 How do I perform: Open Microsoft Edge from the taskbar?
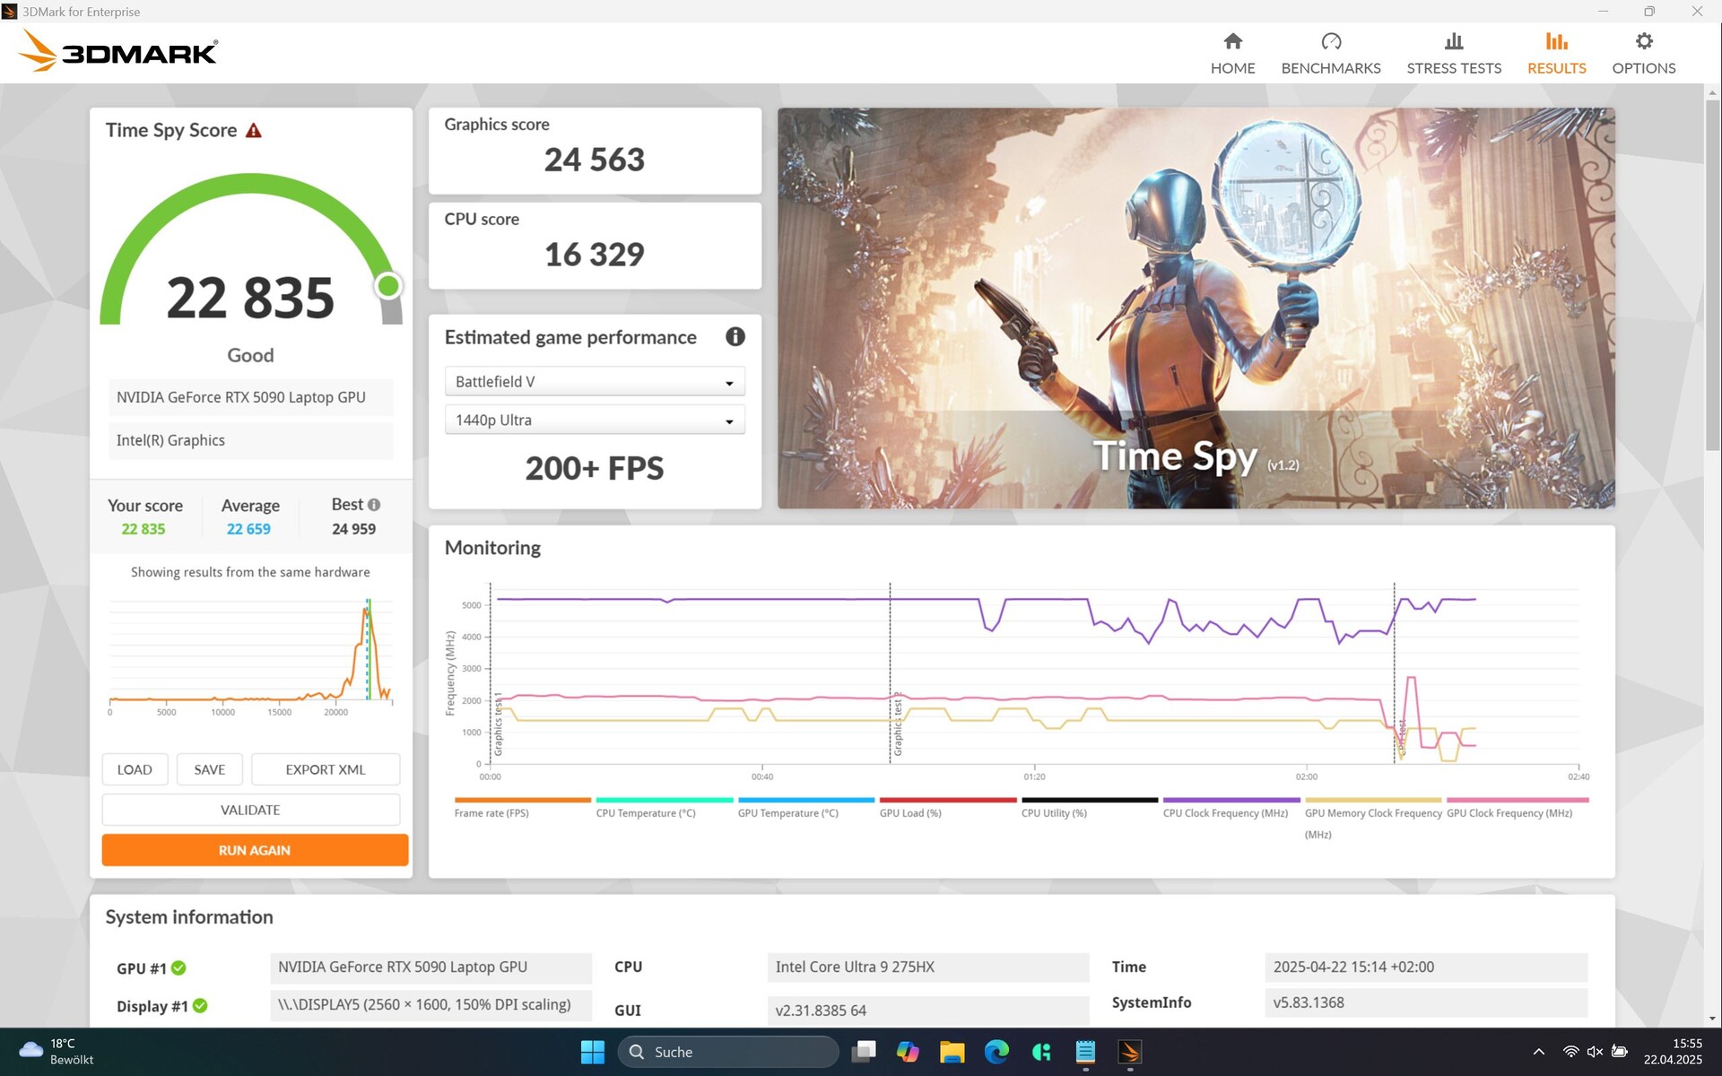pyautogui.click(x=996, y=1052)
